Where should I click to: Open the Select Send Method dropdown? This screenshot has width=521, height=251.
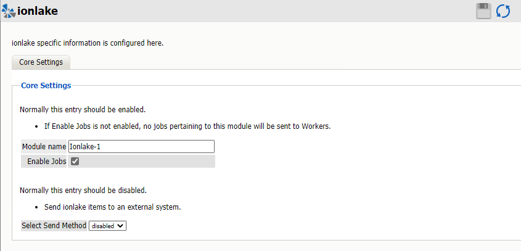(108, 226)
